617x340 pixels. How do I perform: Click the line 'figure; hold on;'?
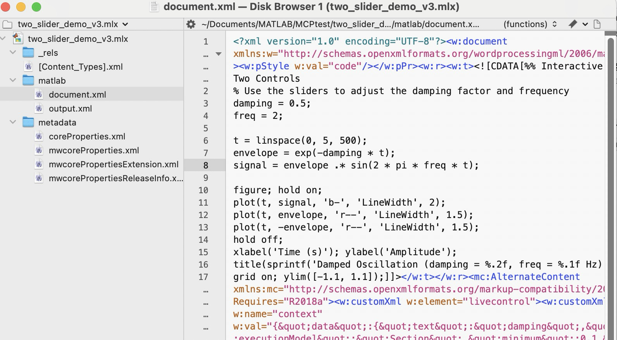pyautogui.click(x=277, y=190)
